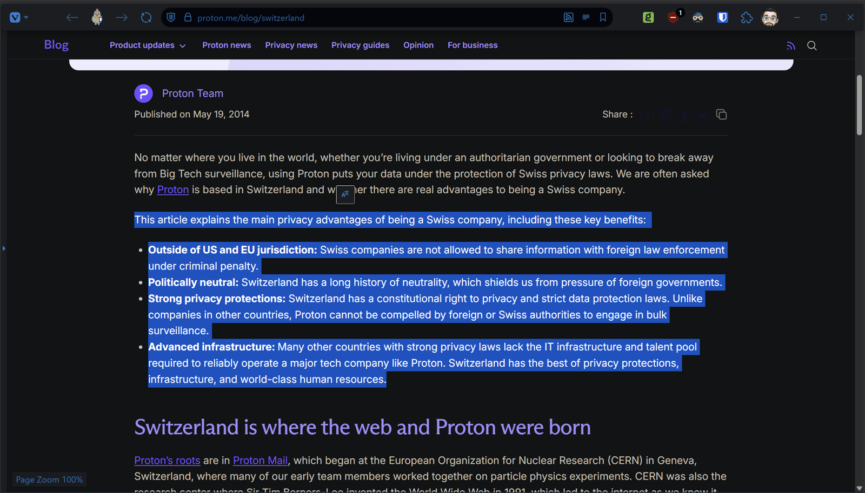Toggle the side panel via left edge arrow
This screenshot has height=493, width=865.
pos(4,248)
